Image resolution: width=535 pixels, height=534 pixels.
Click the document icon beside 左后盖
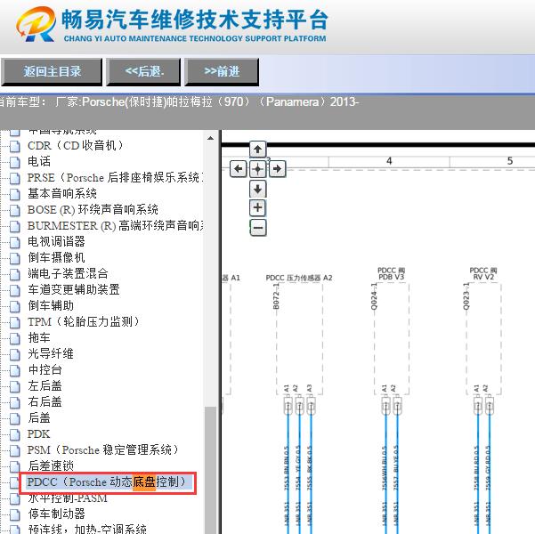tap(14, 386)
